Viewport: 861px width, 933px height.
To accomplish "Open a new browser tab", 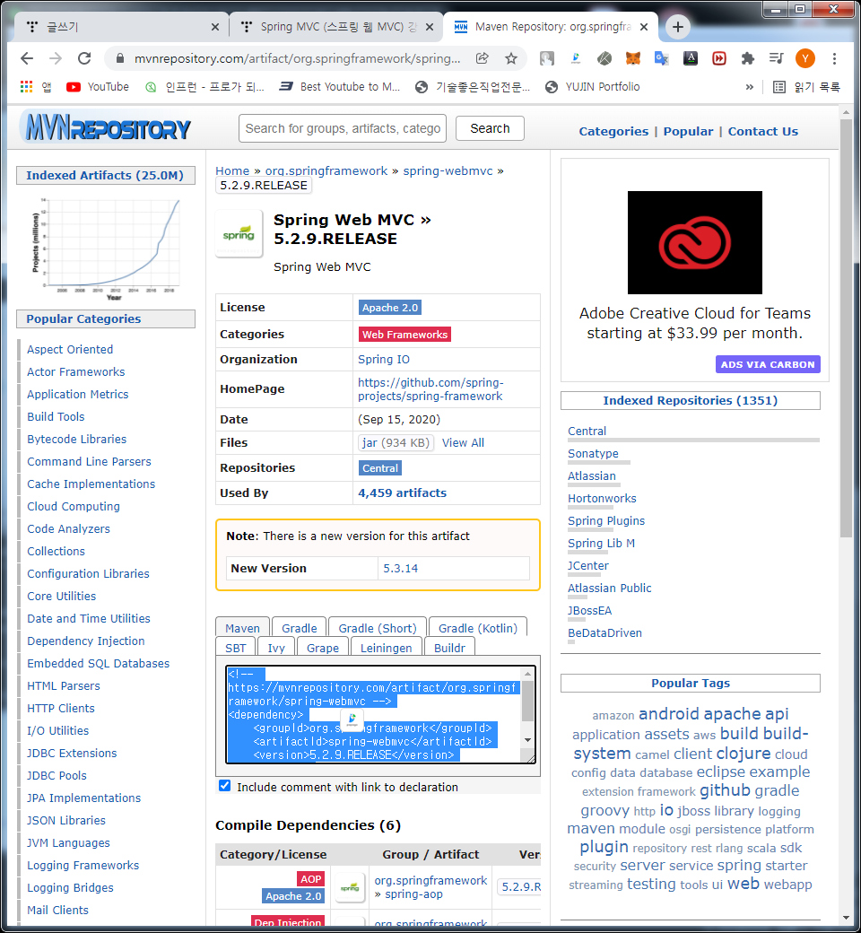I will 678,27.
